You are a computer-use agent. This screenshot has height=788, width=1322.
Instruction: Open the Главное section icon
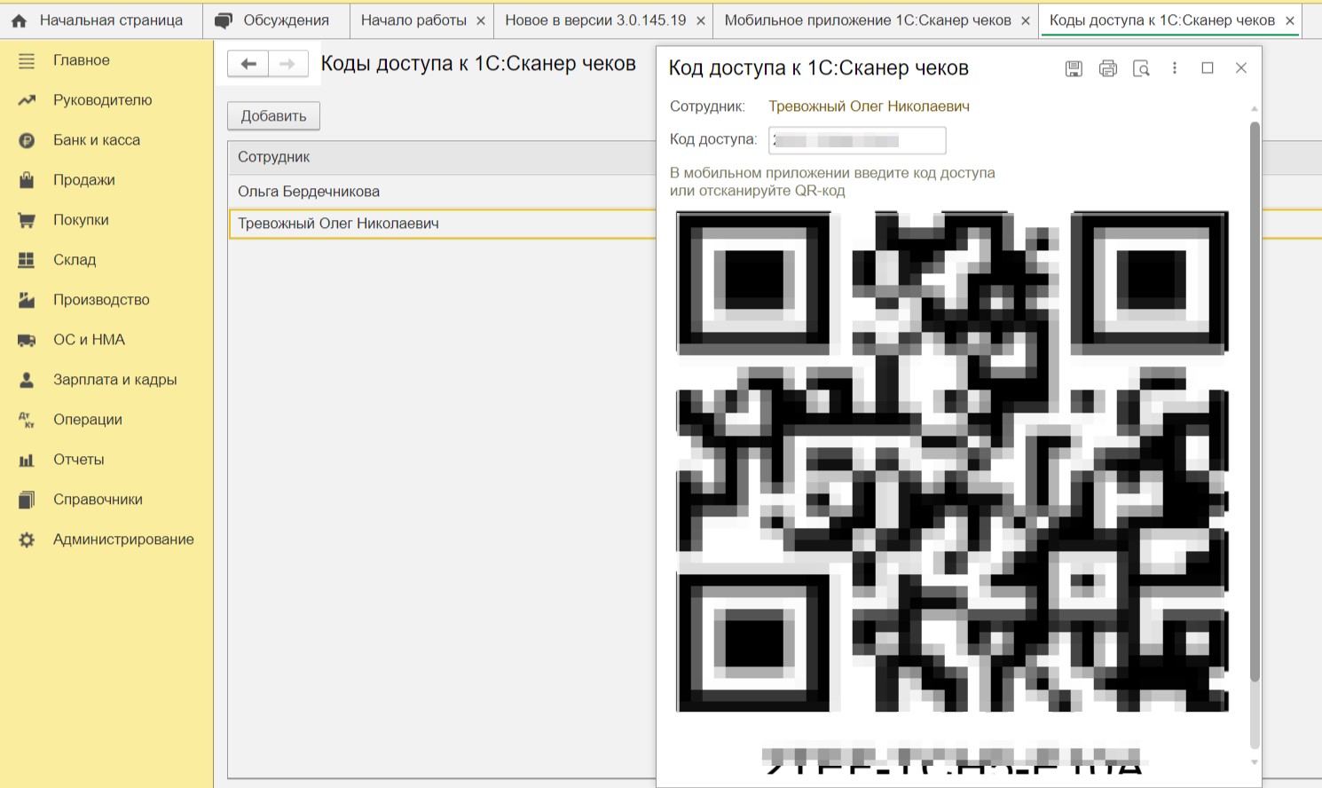coord(27,60)
